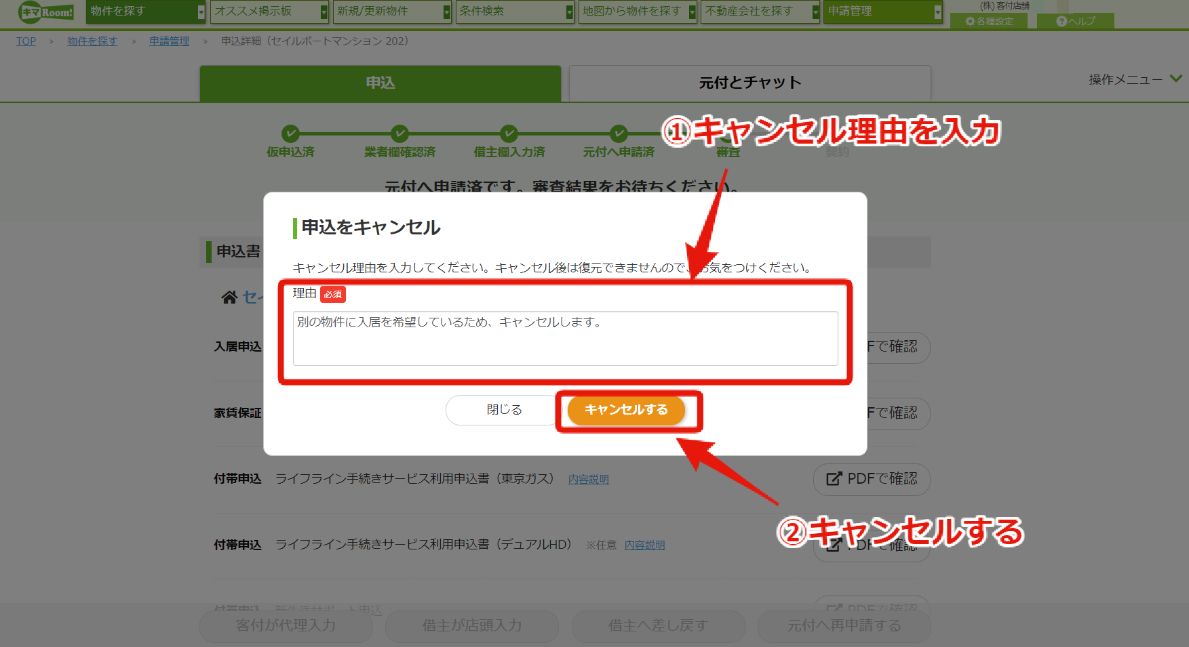The image size is (1189, 647).
Task: Click the 仮申込済 step checkmark
Action: (x=290, y=133)
